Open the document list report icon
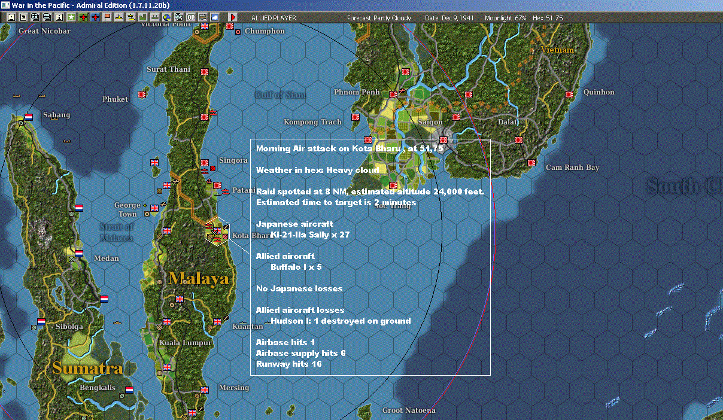 (x=23, y=17)
